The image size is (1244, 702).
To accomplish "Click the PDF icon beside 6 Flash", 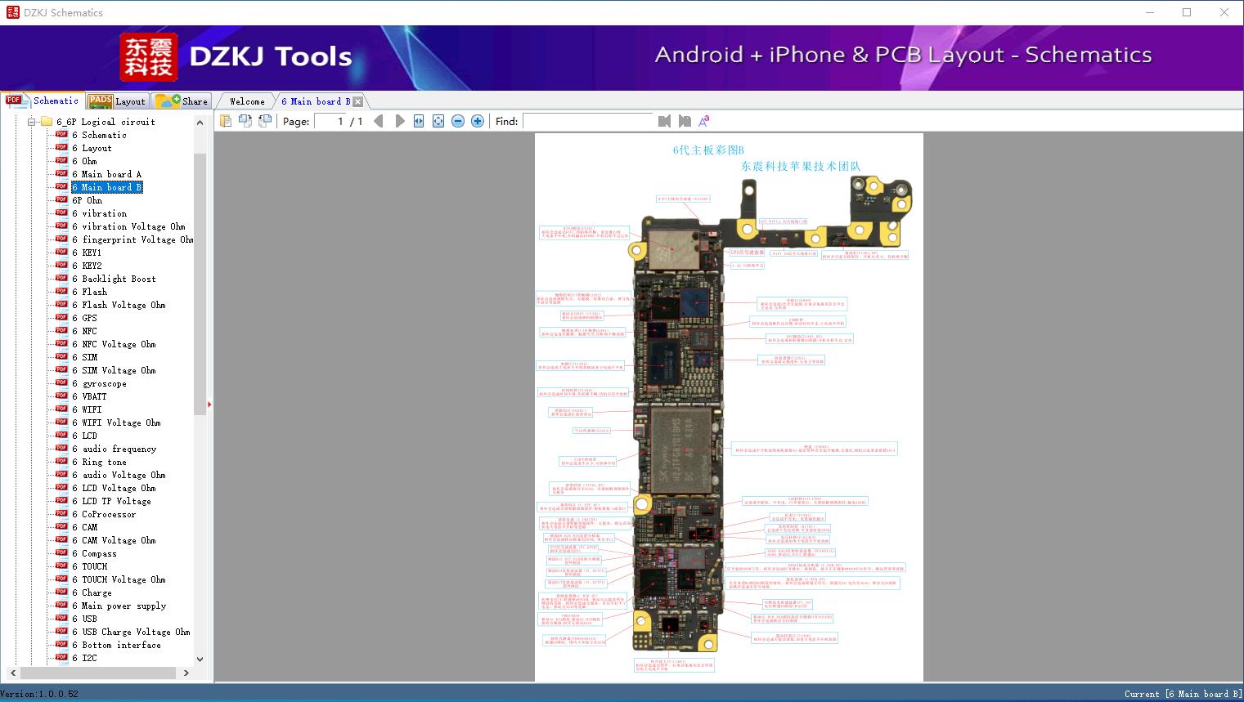I will pyautogui.click(x=61, y=292).
